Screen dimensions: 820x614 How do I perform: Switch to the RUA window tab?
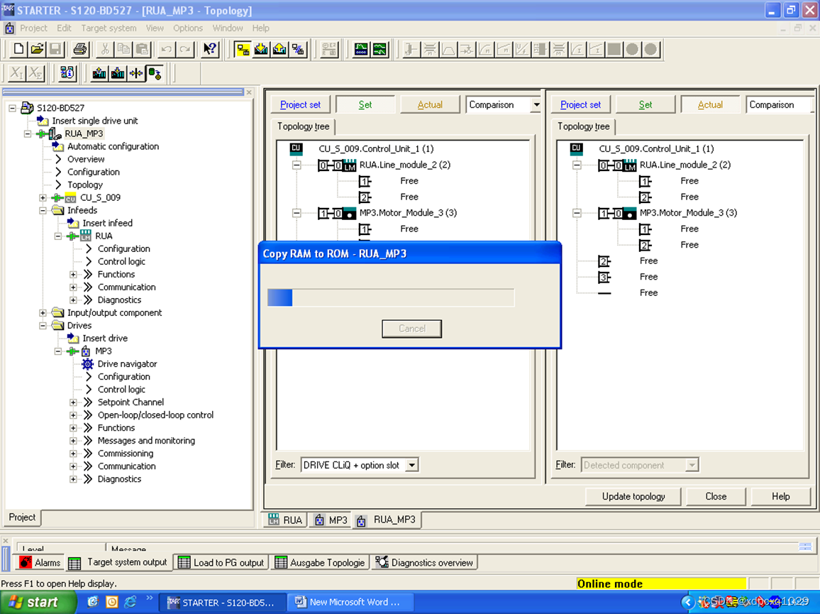pyautogui.click(x=286, y=520)
